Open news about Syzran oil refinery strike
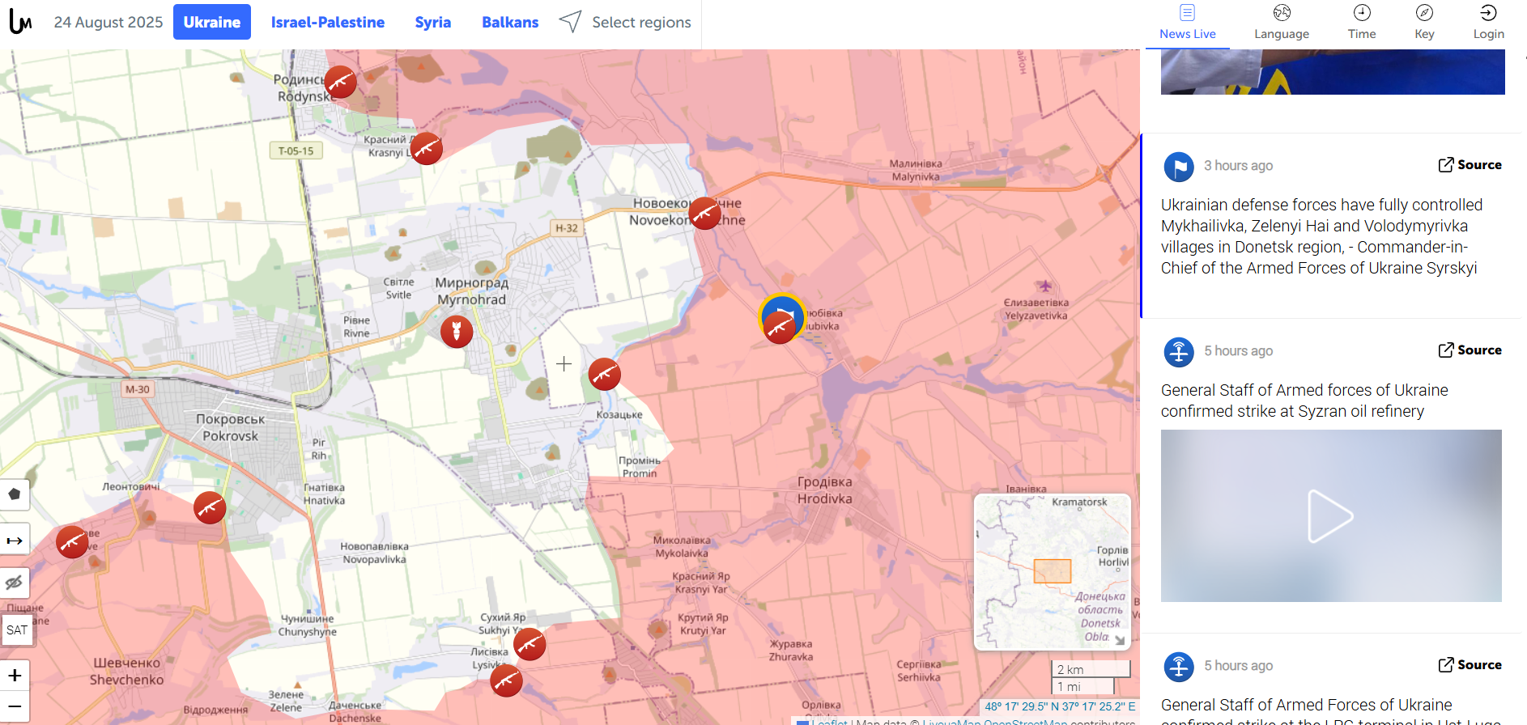 1304,401
